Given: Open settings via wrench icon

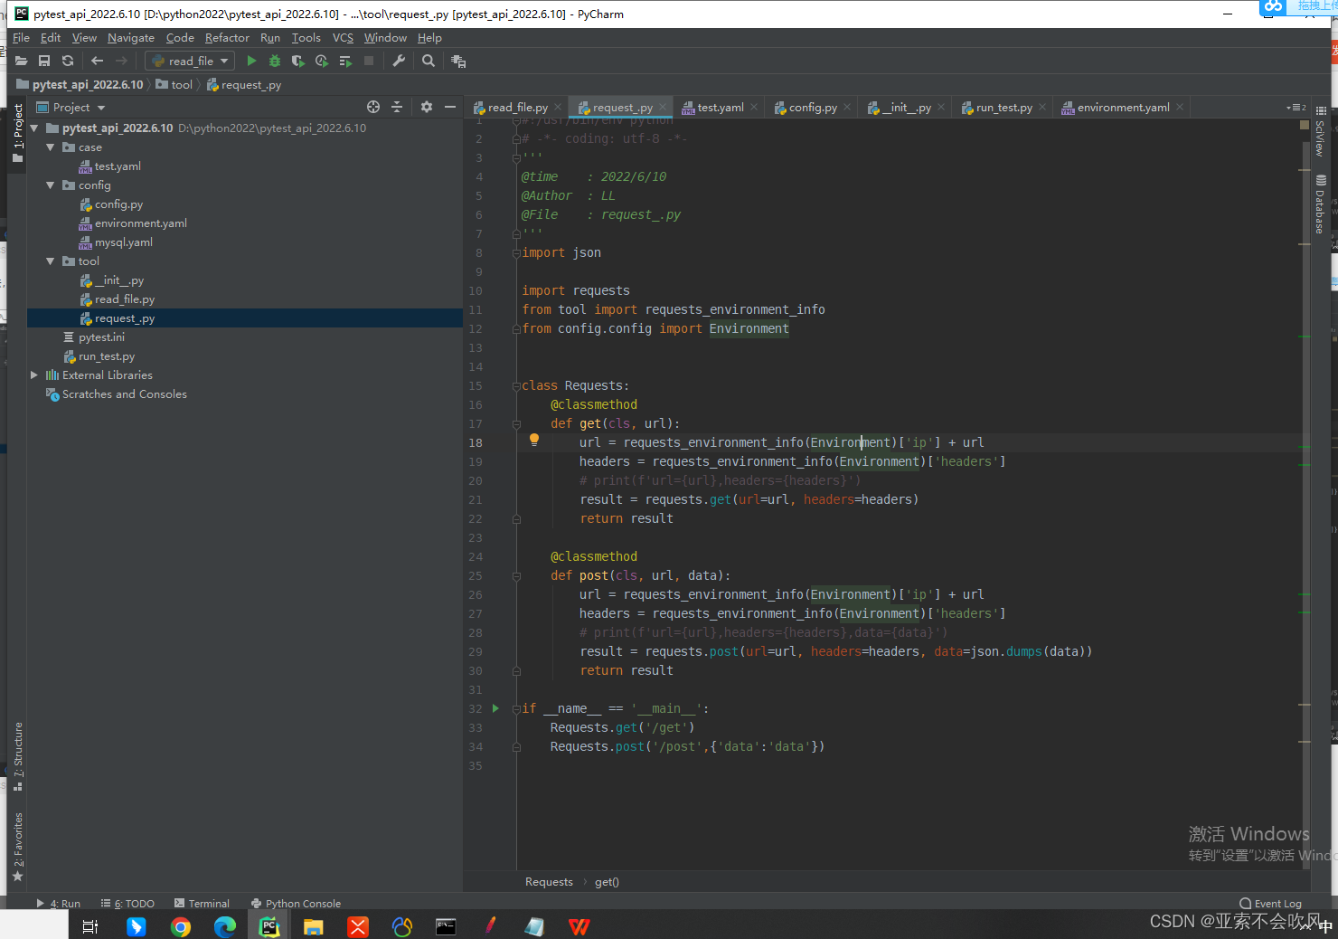Looking at the screenshot, I should pos(399,61).
